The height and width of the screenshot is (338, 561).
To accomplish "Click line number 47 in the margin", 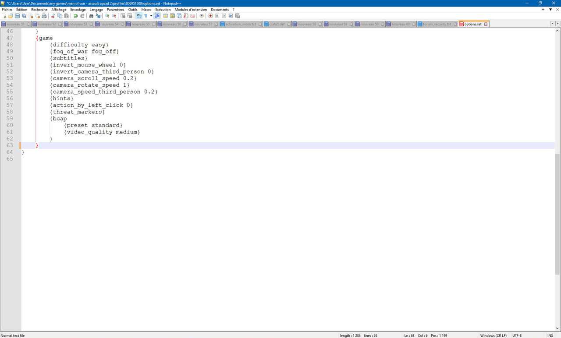I will [x=10, y=38].
